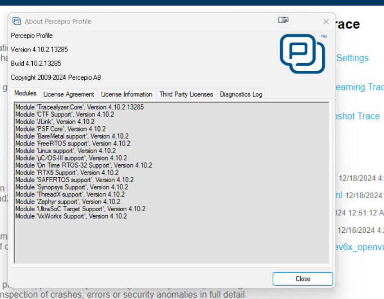Click the large Percepio logo

point(302,54)
